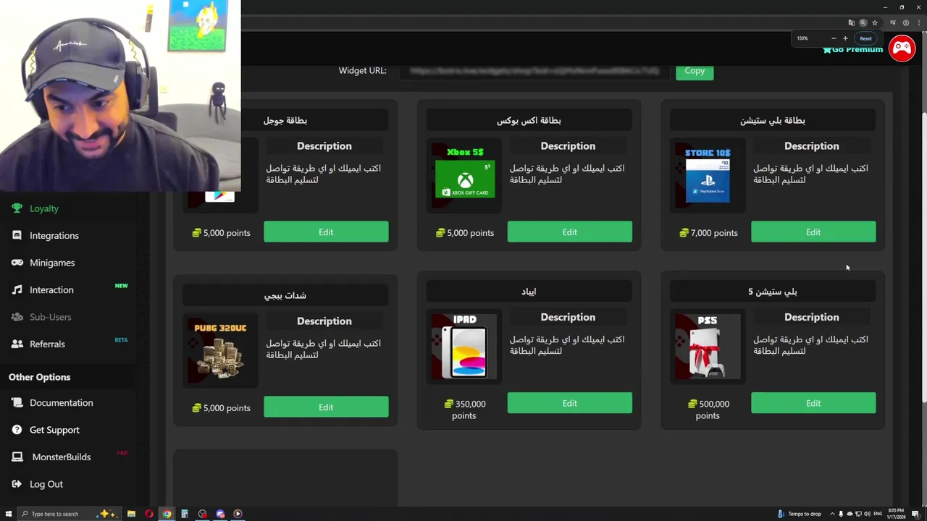Log Out from the sidebar
This screenshot has width=927, height=521.
pos(46,484)
